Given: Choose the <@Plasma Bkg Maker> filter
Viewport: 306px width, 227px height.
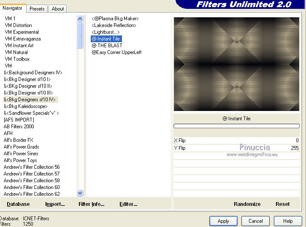Looking at the screenshot, I should pos(115,19).
